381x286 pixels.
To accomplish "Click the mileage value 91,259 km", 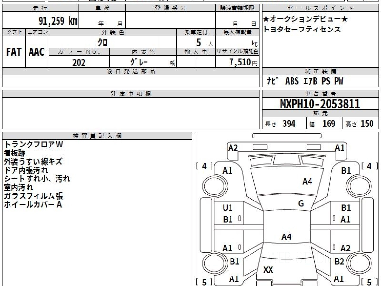I will point(58,21).
